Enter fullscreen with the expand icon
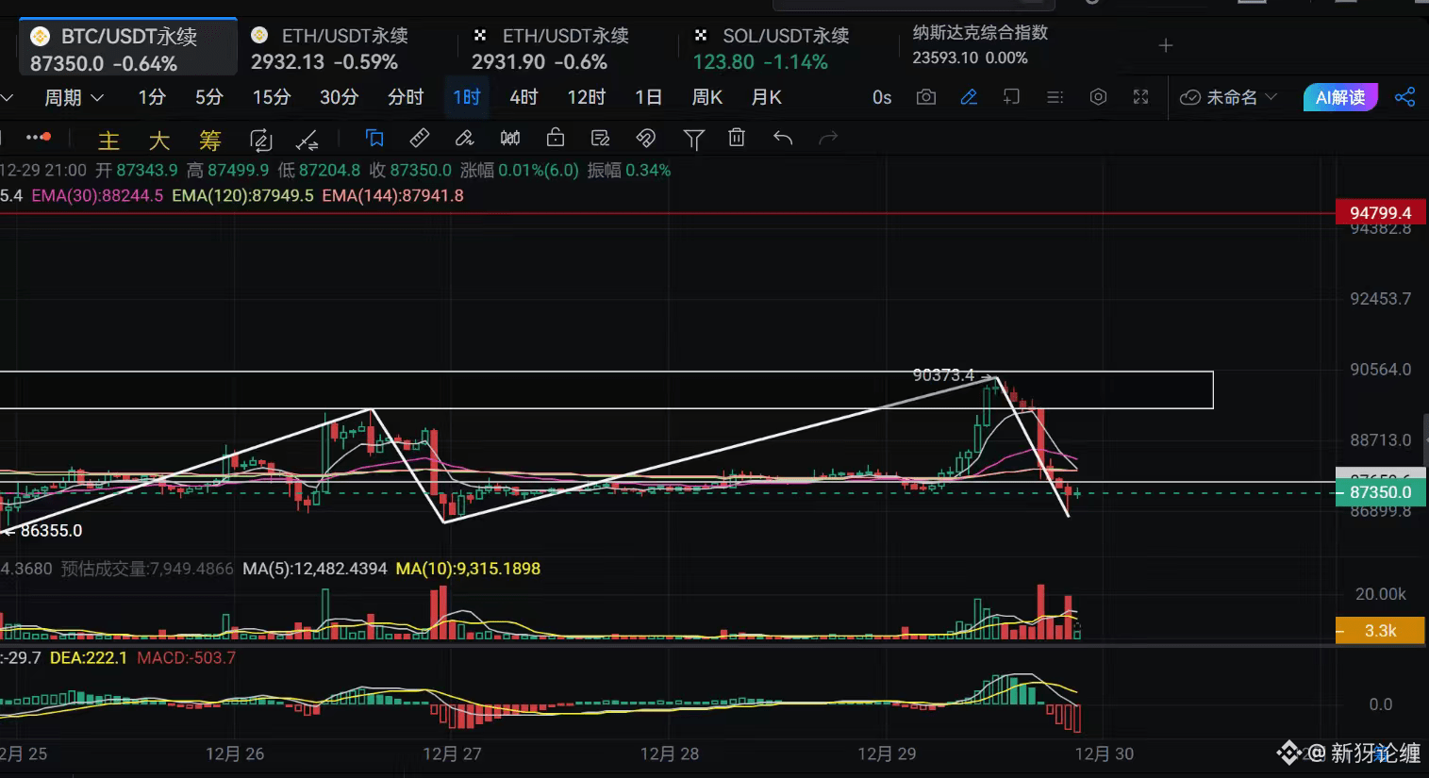This screenshot has height=778, width=1429. [x=1140, y=97]
